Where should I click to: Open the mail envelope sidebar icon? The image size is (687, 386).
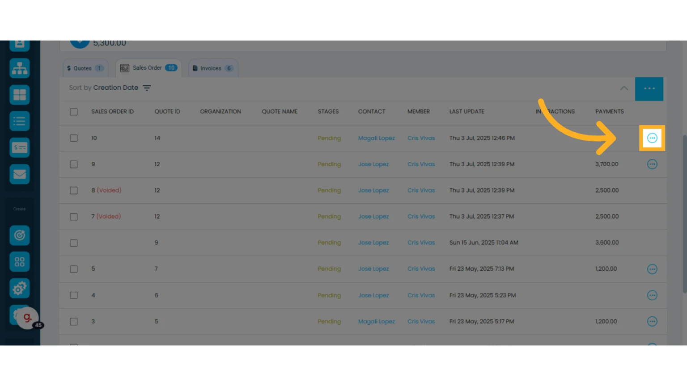(x=20, y=174)
